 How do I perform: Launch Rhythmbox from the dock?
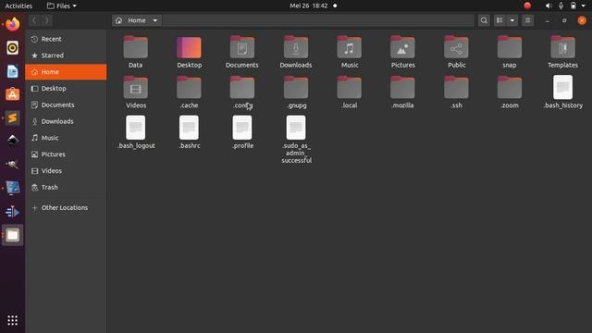(x=12, y=47)
